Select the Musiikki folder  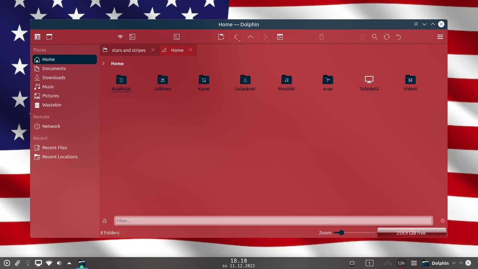tap(287, 83)
